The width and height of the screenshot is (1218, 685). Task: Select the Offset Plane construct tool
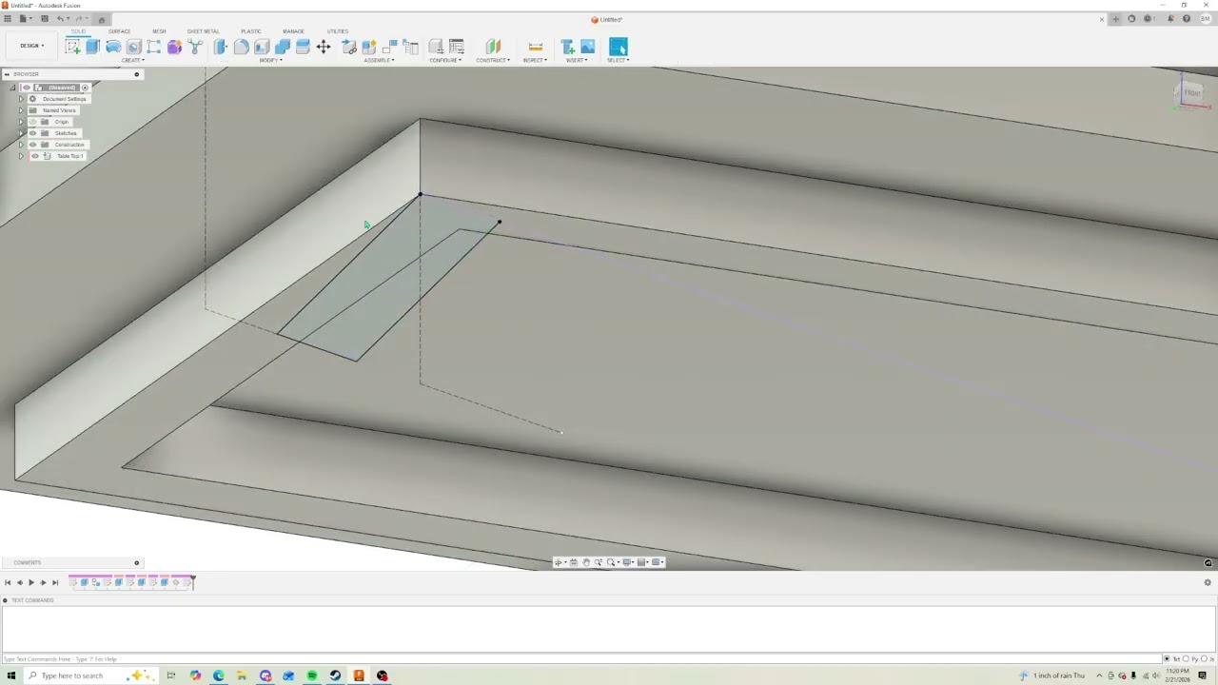click(493, 47)
